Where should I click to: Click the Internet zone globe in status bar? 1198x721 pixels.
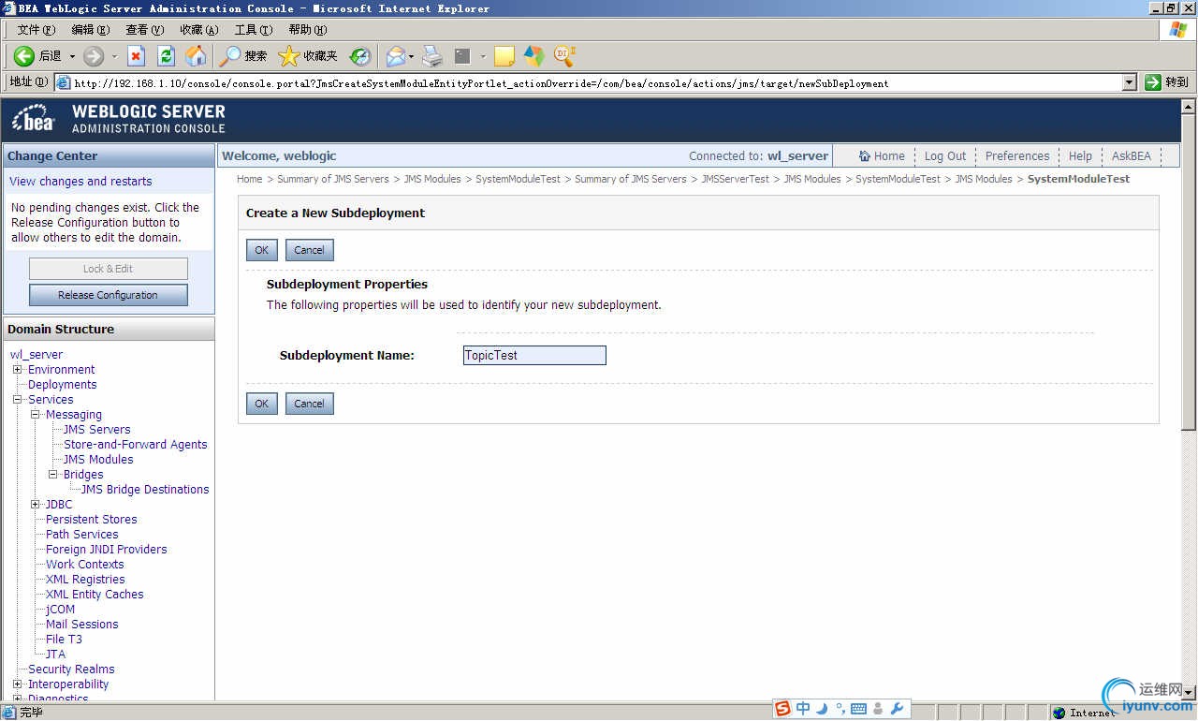[x=1059, y=713]
